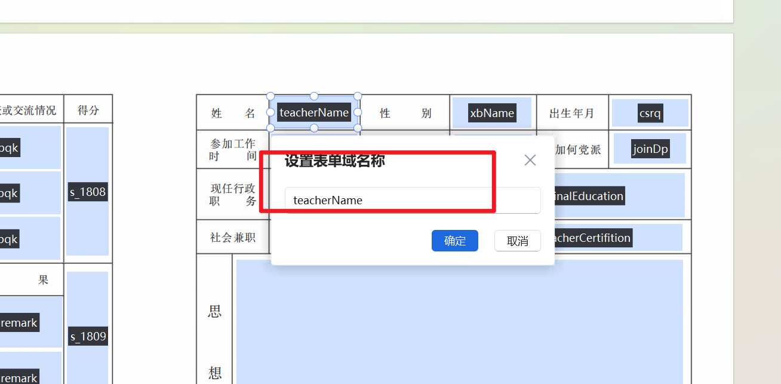Image resolution: width=781 pixels, height=384 pixels.
Task: Click the 出生年月 label cell
Action: pos(572,112)
